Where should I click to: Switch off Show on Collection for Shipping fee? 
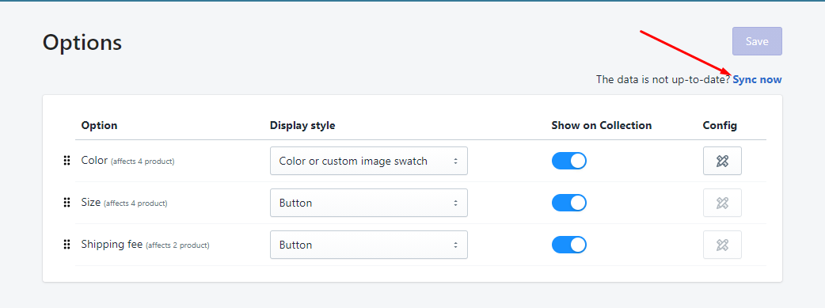(568, 245)
